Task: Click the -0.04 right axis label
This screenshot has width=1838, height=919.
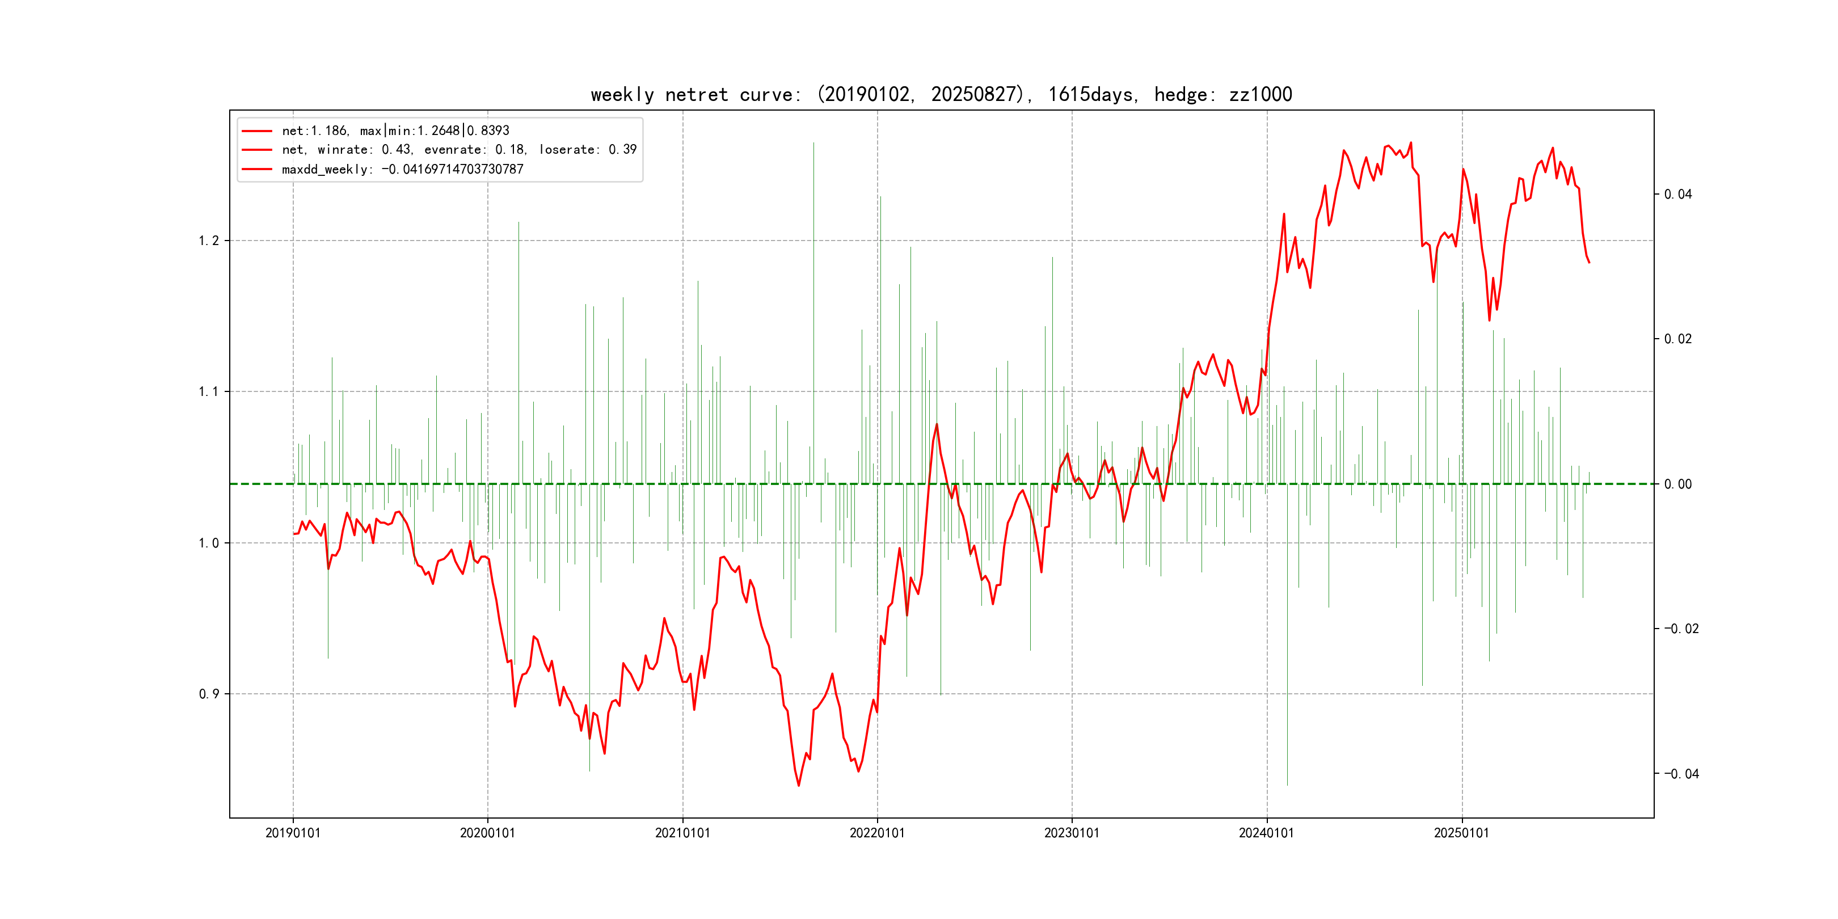Action: pyautogui.click(x=1681, y=774)
